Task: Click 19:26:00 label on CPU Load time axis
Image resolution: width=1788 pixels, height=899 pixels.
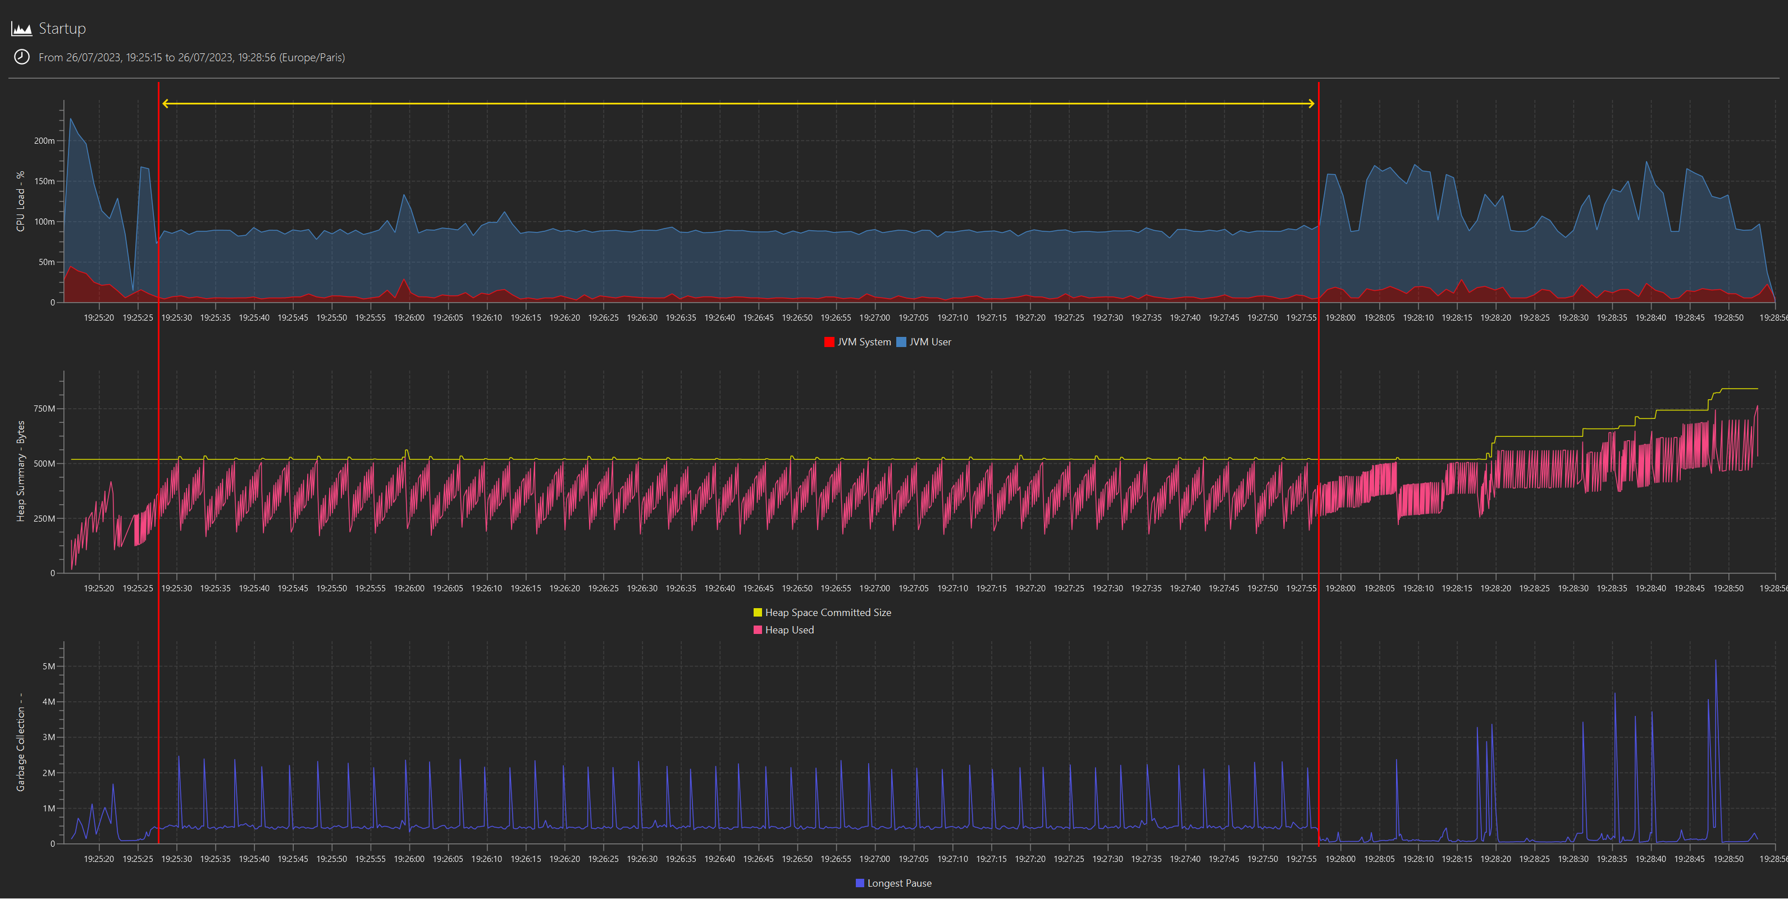Action: (x=409, y=317)
